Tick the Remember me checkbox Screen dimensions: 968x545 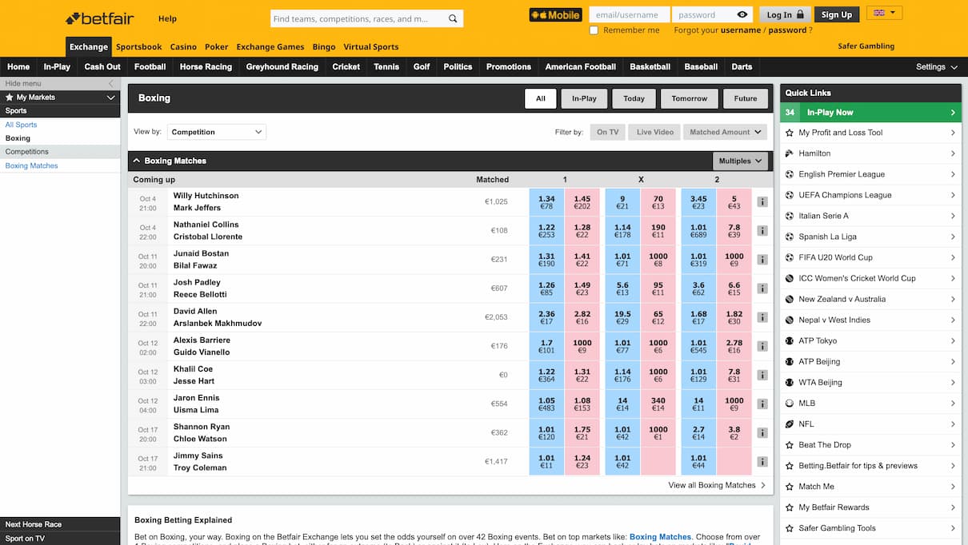(594, 30)
